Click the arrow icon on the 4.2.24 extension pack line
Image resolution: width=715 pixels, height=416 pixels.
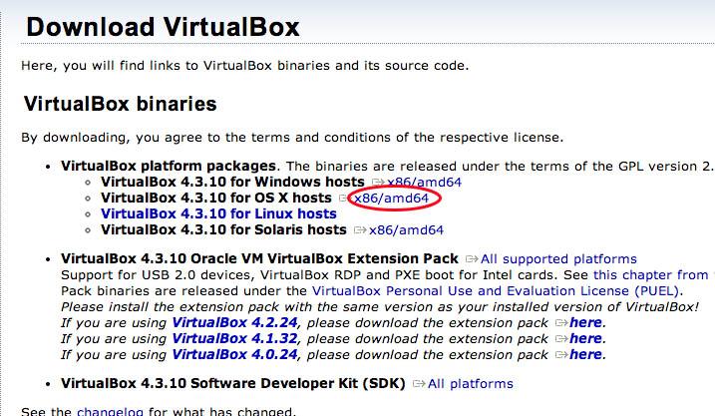(x=561, y=323)
